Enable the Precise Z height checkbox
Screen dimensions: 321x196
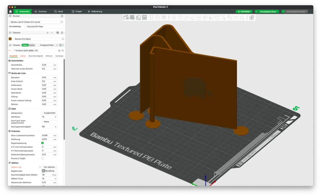[42, 158]
